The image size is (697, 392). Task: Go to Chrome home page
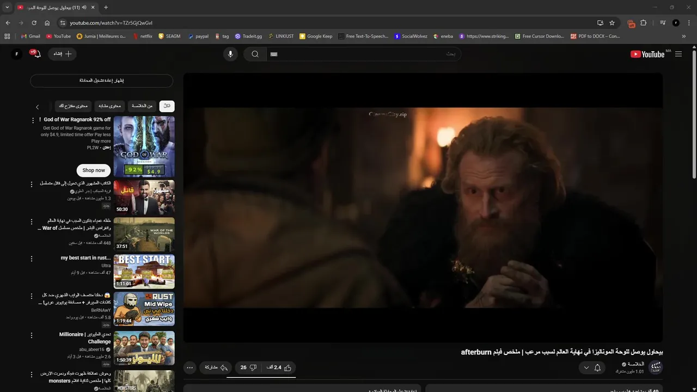[x=47, y=23]
